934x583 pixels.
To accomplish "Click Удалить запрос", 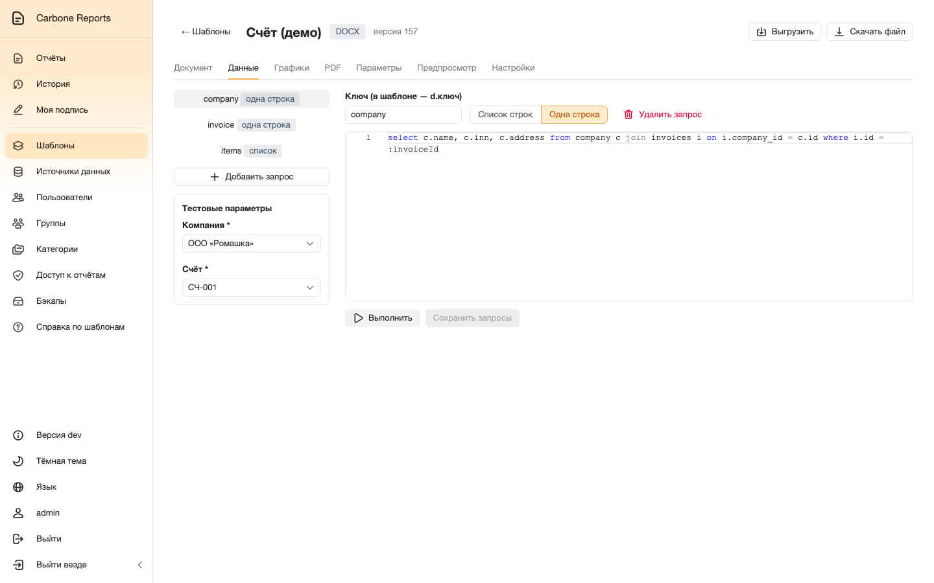I will click(663, 115).
